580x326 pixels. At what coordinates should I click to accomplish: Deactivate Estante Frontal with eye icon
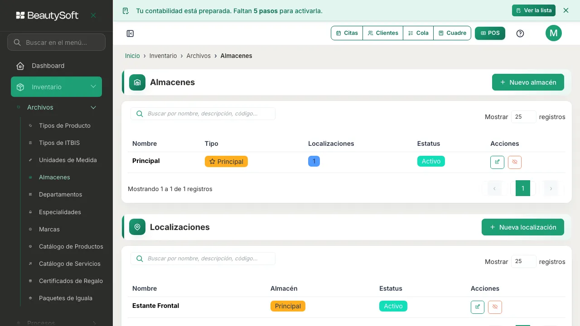[x=495, y=307]
